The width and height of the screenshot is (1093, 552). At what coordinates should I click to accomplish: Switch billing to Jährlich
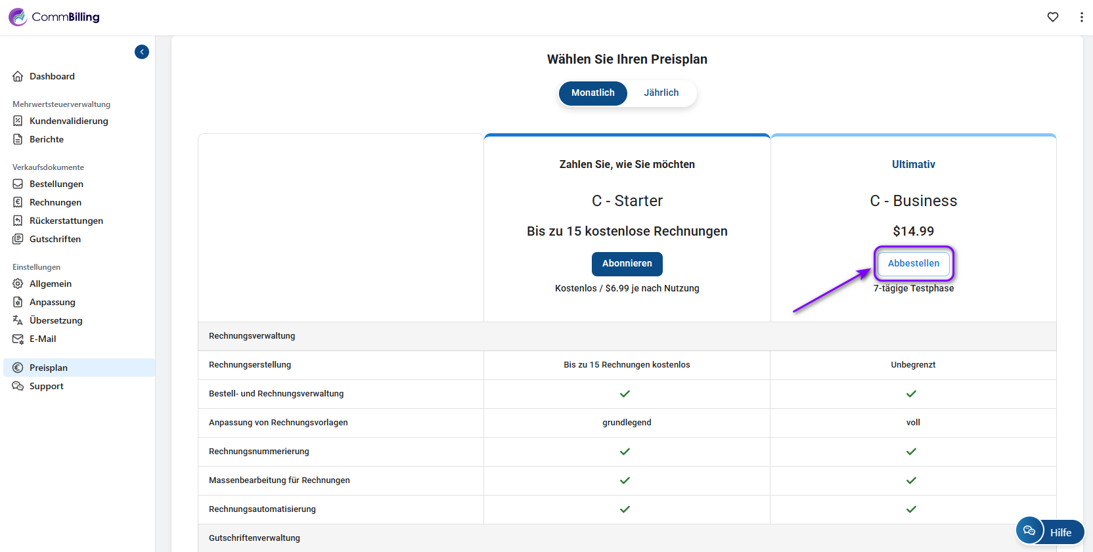(x=661, y=93)
